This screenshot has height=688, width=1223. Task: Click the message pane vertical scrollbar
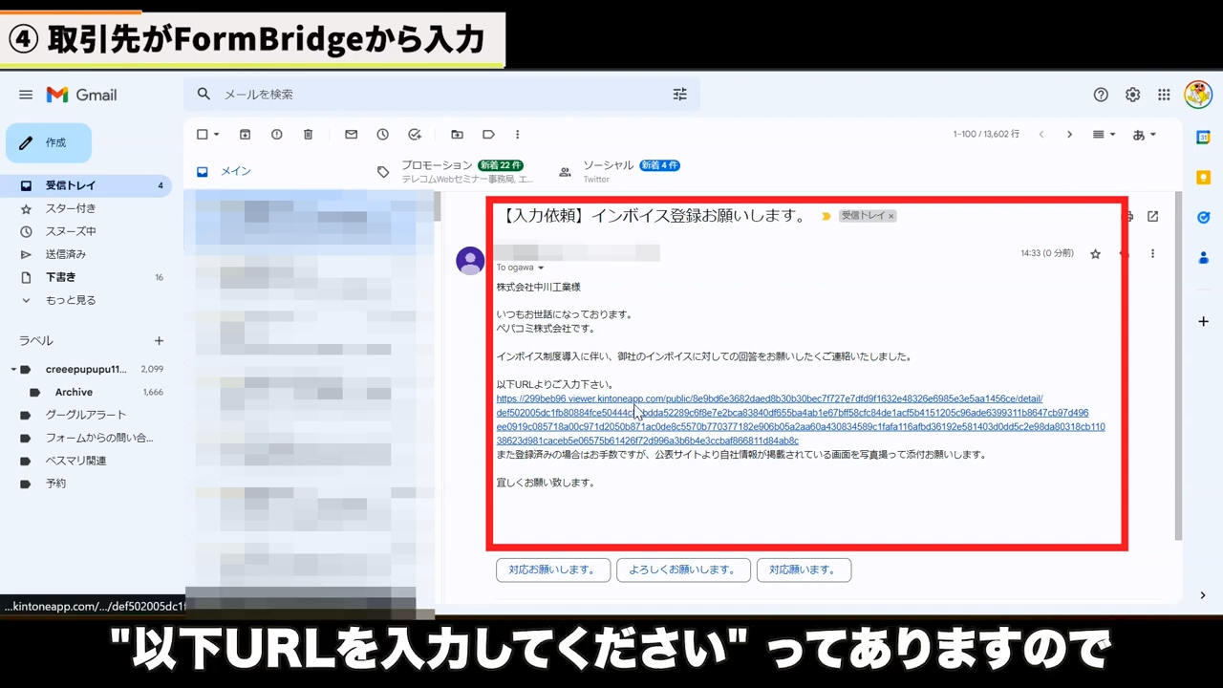pos(1178,365)
